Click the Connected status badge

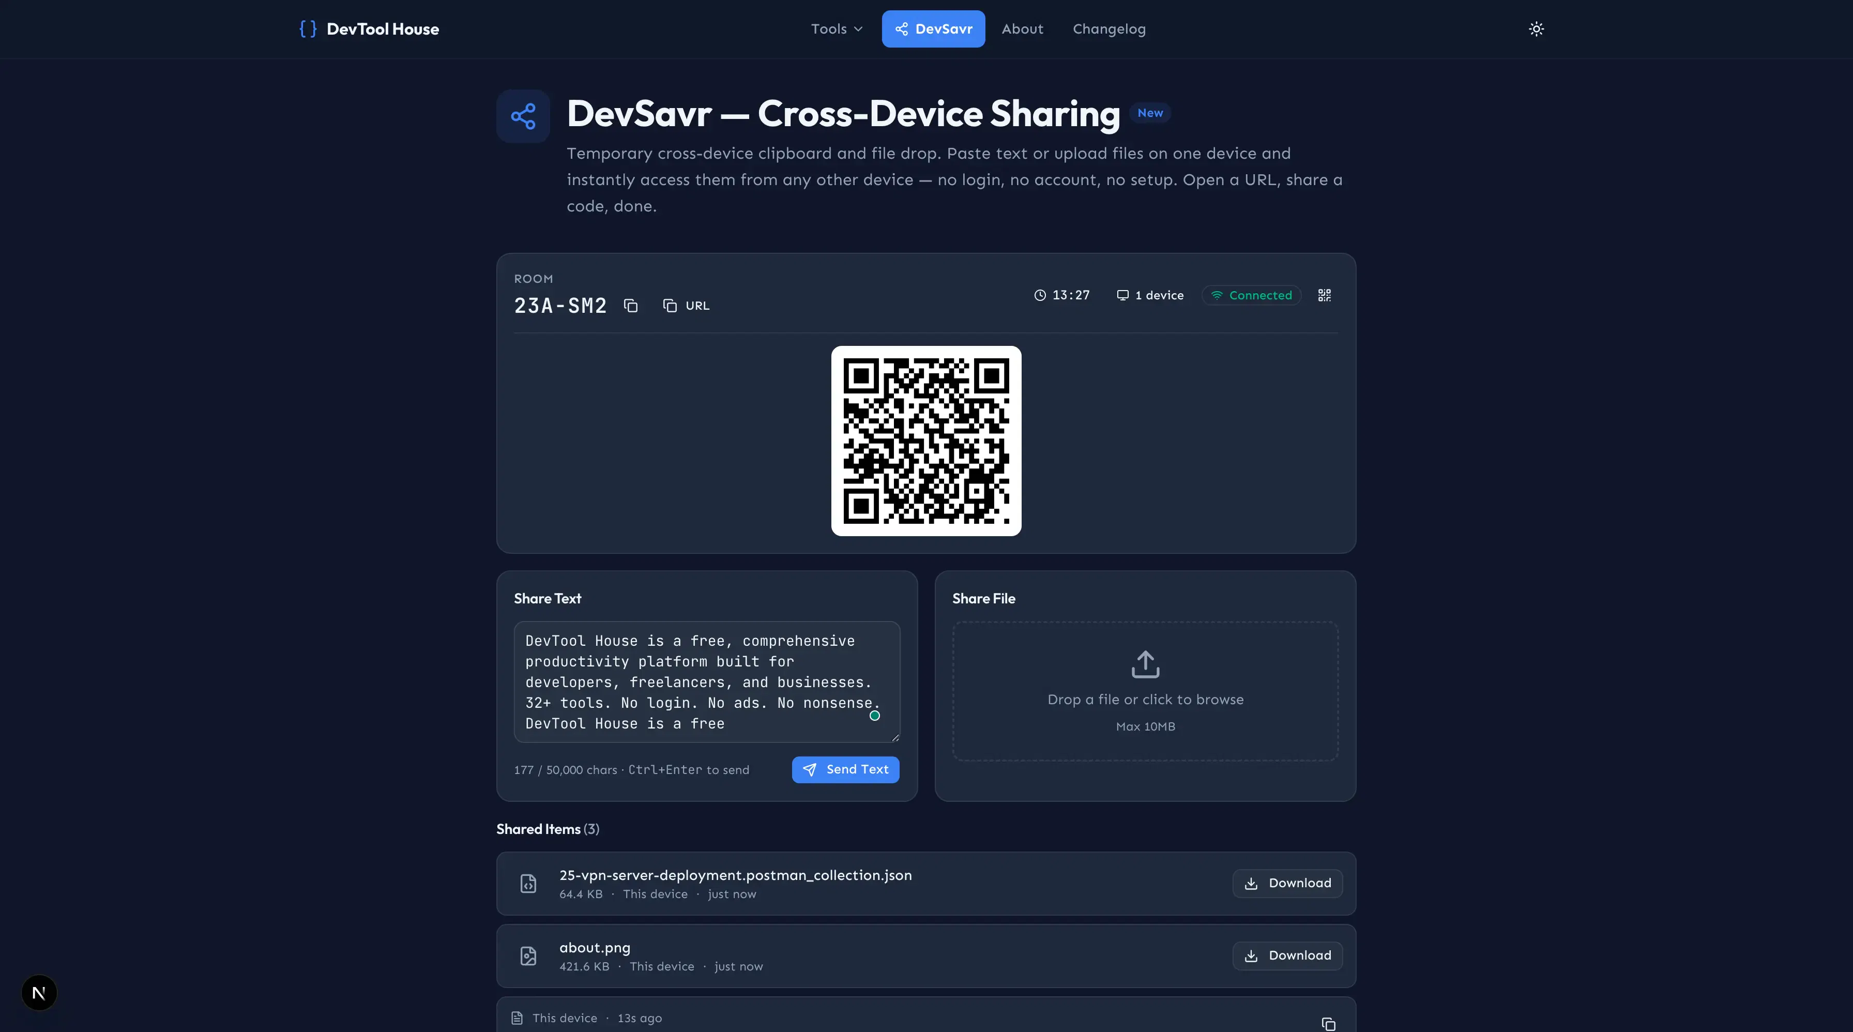[x=1251, y=295]
